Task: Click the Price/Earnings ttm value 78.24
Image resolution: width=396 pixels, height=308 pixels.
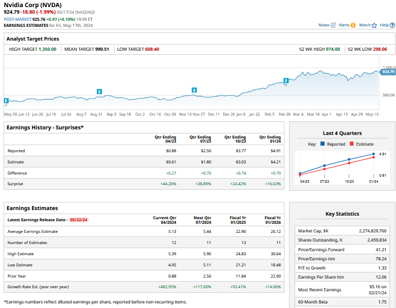Action: click(381, 259)
